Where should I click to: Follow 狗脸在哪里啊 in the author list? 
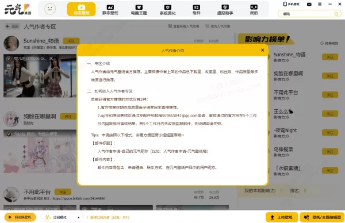point(68,117)
